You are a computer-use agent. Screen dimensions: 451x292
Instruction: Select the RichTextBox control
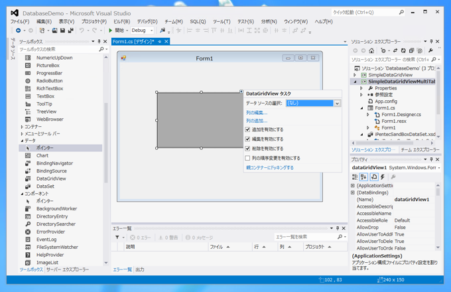pos(50,89)
